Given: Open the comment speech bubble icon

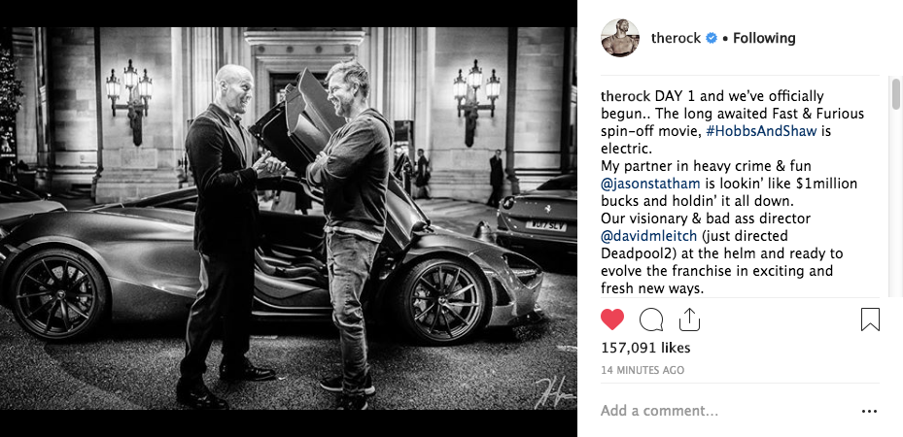Looking at the screenshot, I should click(650, 319).
